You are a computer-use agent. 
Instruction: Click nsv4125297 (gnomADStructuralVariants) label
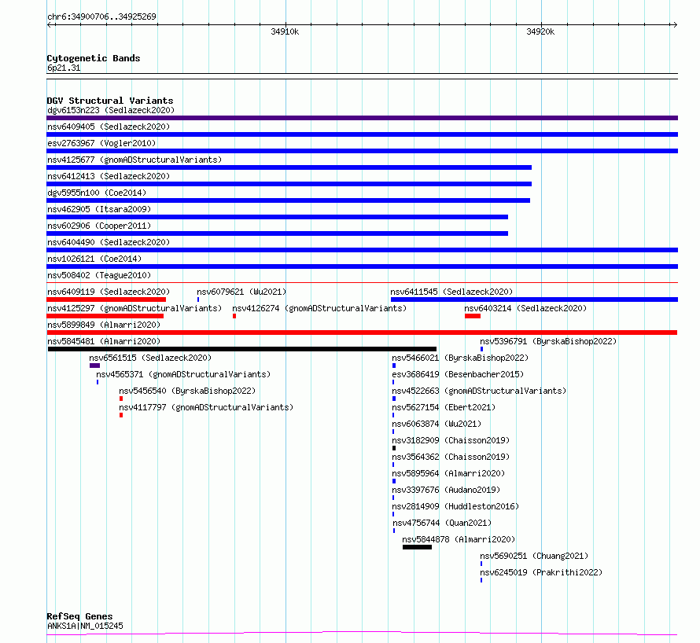(134, 308)
